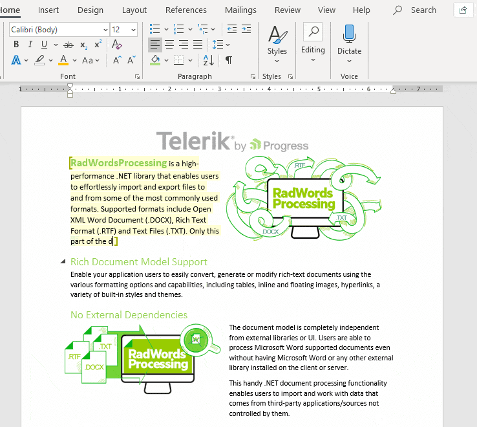Expand text effects dropdown arrow
The image size is (477, 427).
[x=26, y=60]
